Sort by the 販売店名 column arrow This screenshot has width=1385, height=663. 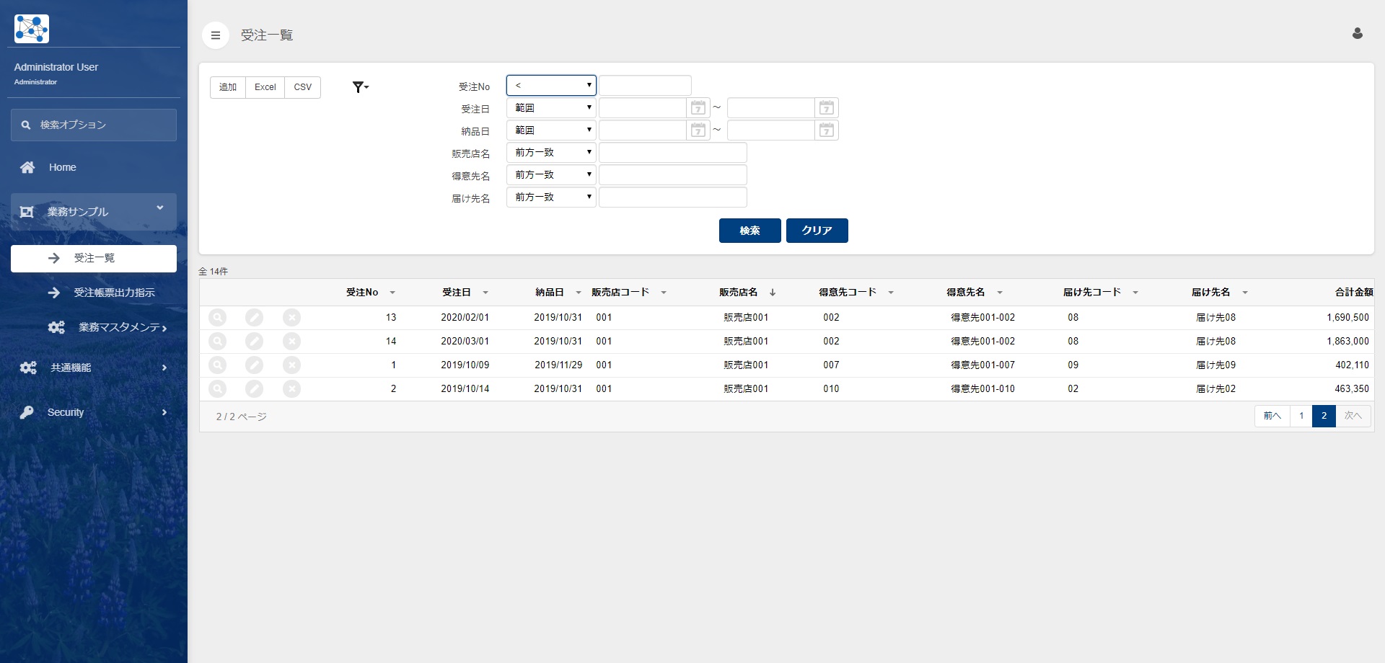pyautogui.click(x=773, y=293)
